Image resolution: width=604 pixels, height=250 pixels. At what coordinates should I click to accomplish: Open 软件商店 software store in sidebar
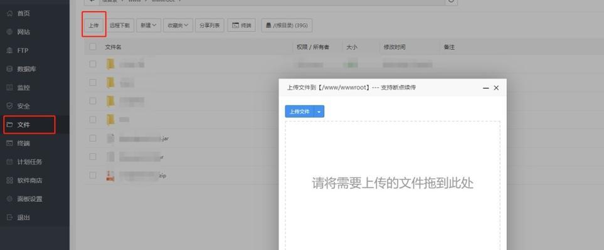coord(29,180)
